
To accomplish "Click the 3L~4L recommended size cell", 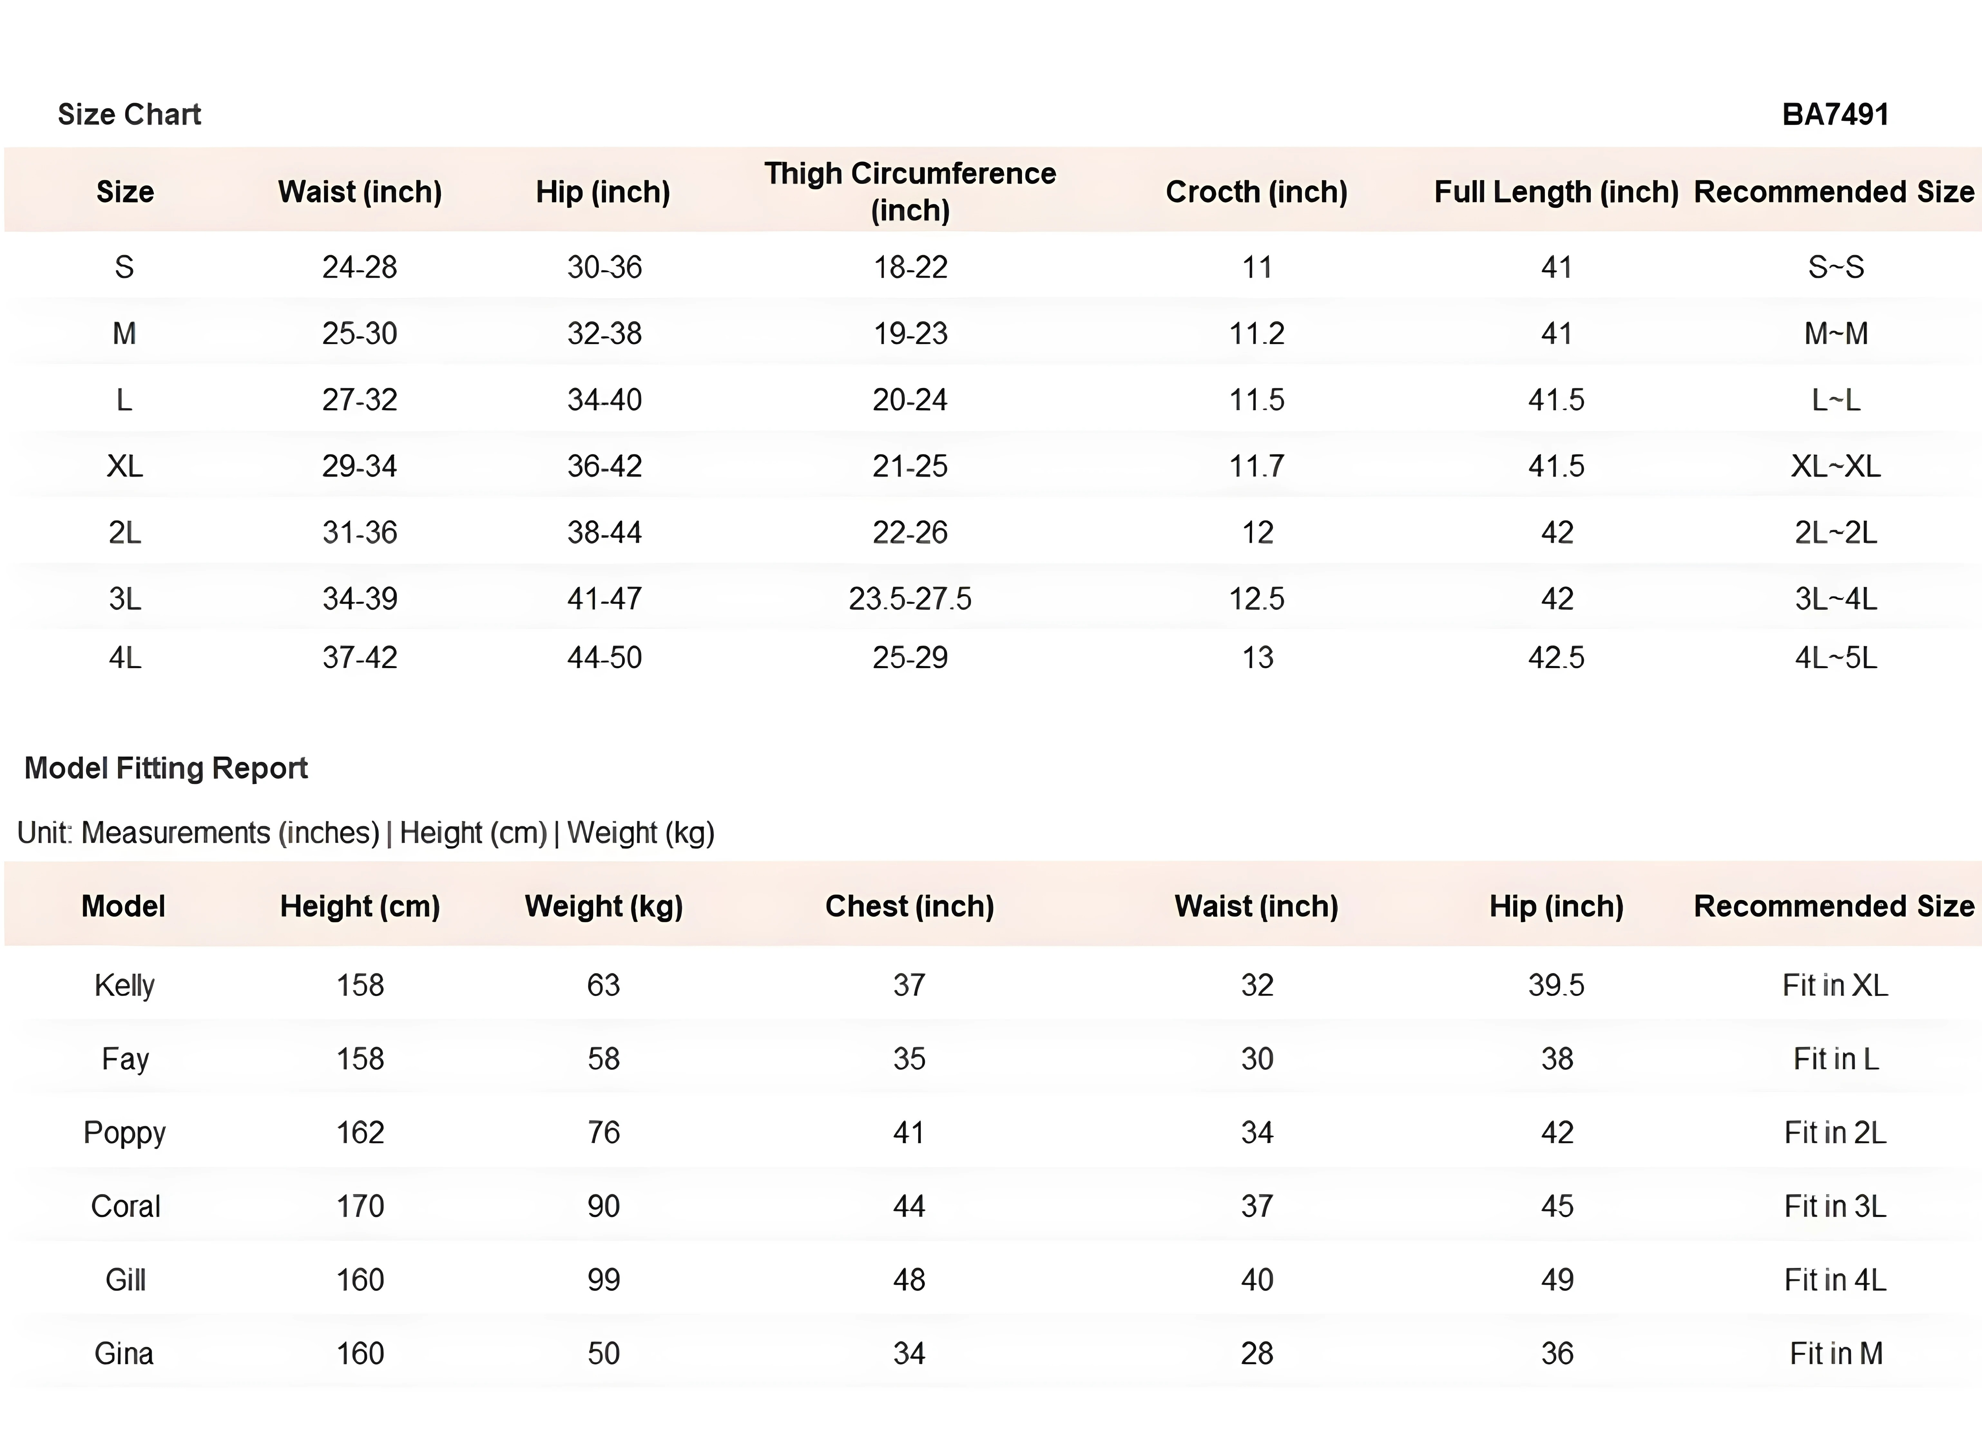I will (x=1835, y=599).
